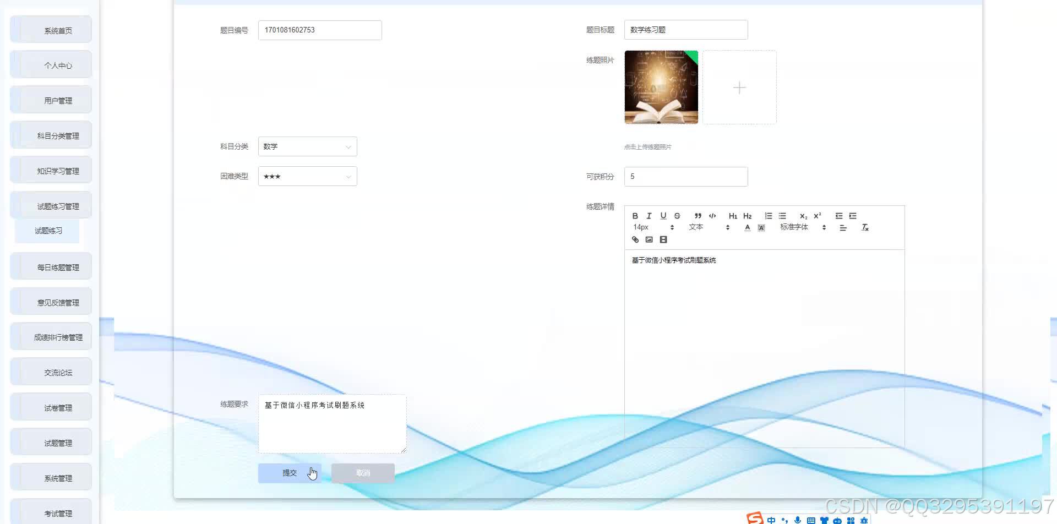Open the 科目分类 subject dropdown showing 数学
Viewport: 1057px width, 524px height.
(x=307, y=146)
